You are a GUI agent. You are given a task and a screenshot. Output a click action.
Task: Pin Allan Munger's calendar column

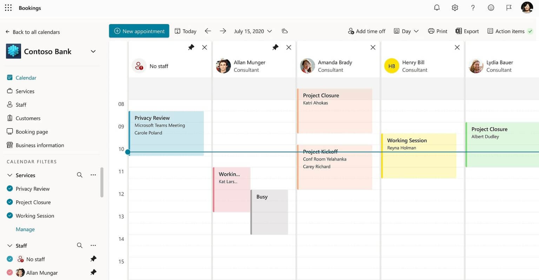click(x=275, y=47)
